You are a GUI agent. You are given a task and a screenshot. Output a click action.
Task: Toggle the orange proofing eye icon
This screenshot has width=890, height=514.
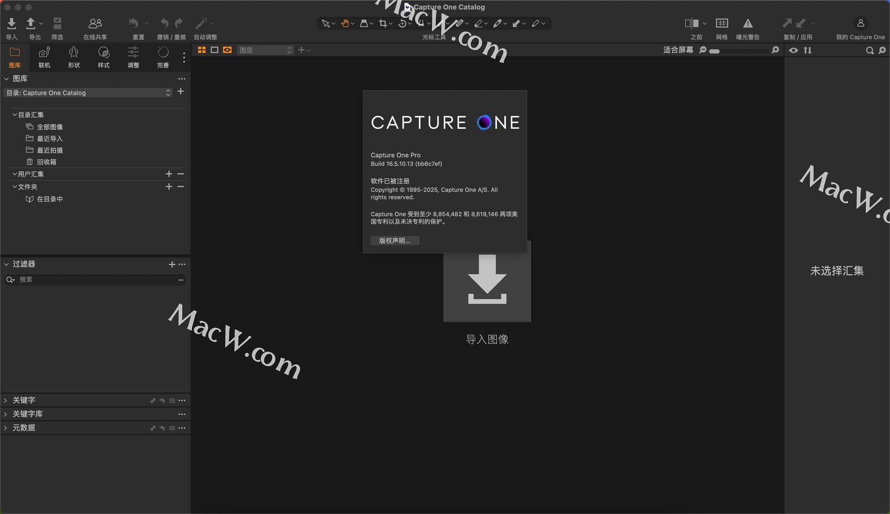227,50
